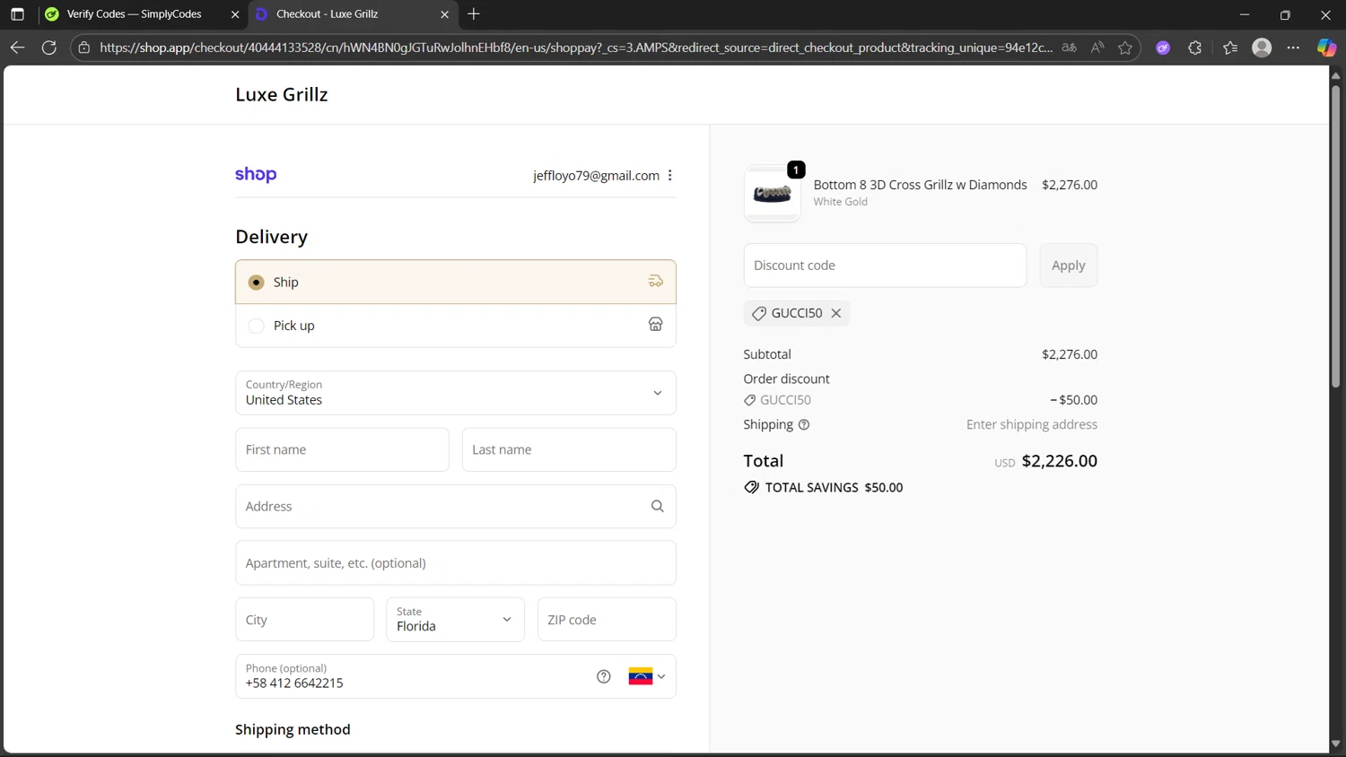This screenshot has width=1346, height=757.
Task: Remove the GUCCI50 discount code
Action: (836, 313)
